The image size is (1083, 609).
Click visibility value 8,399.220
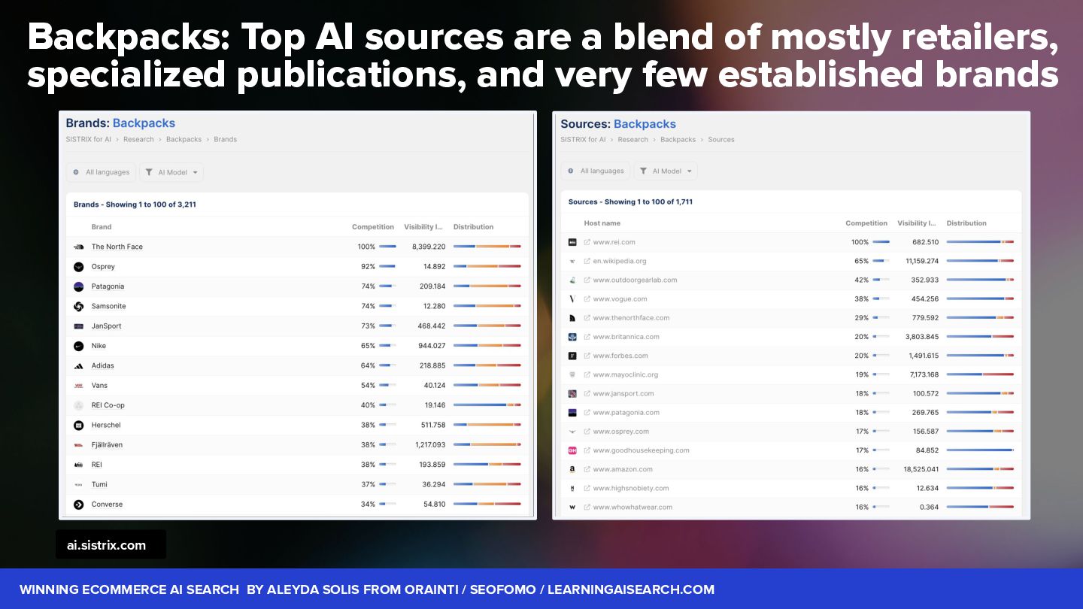click(x=429, y=247)
